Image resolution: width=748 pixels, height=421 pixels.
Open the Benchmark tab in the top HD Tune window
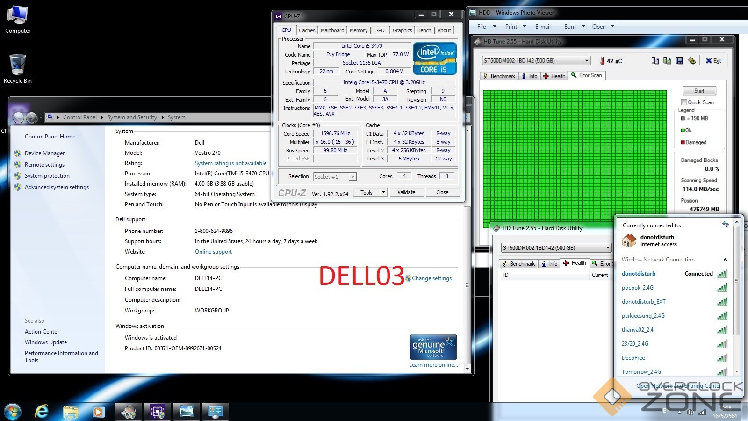coord(499,76)
